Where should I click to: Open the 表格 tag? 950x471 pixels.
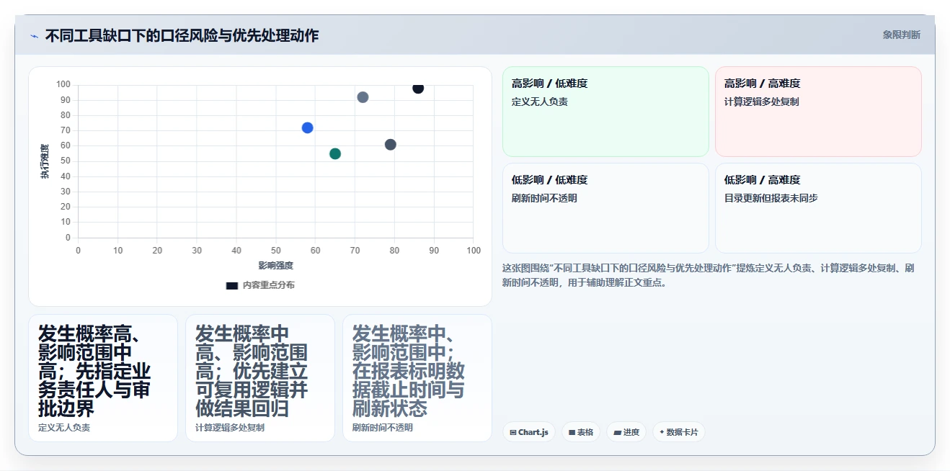[x=581, y=432]
